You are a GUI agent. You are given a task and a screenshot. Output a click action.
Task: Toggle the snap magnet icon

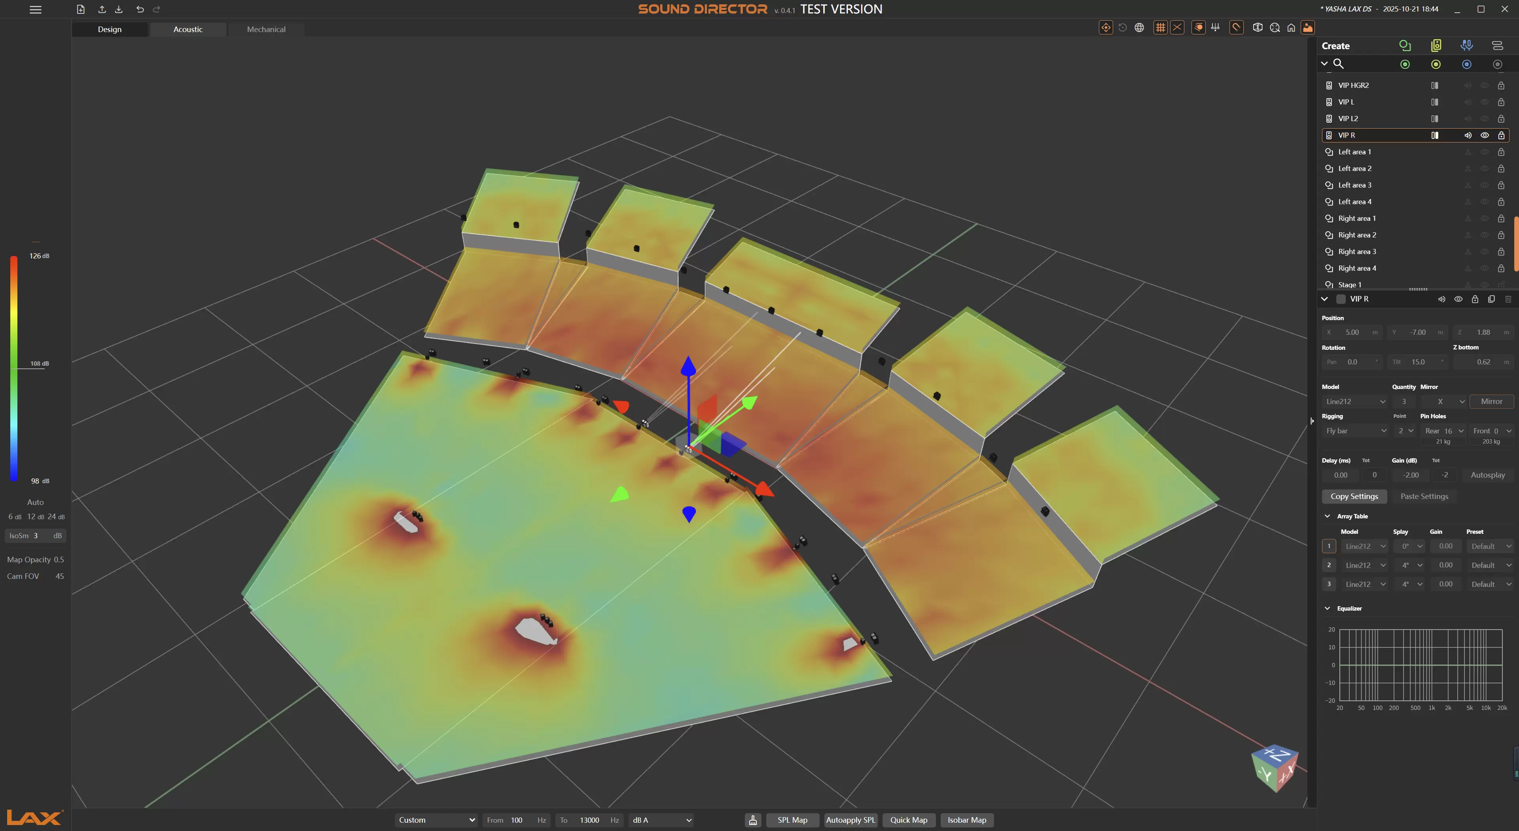[x=1237, y=28]
